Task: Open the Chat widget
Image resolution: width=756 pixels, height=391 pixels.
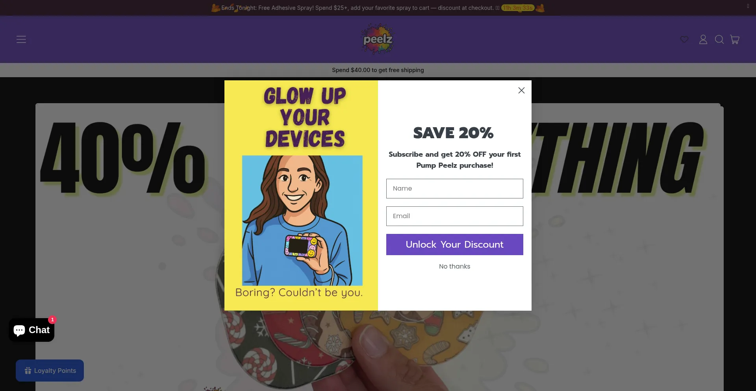Action: pyautogui.click(x=31, y=330)
